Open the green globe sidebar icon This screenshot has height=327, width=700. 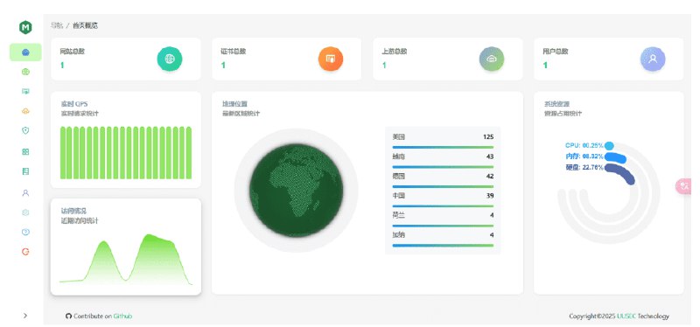(x=25, y=72)
